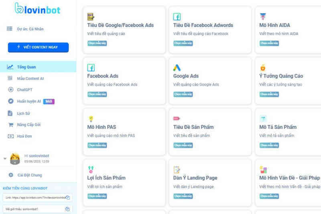Click the Google Ads logo icon
This screenshot has height=214, width=321.
point(177,67)
